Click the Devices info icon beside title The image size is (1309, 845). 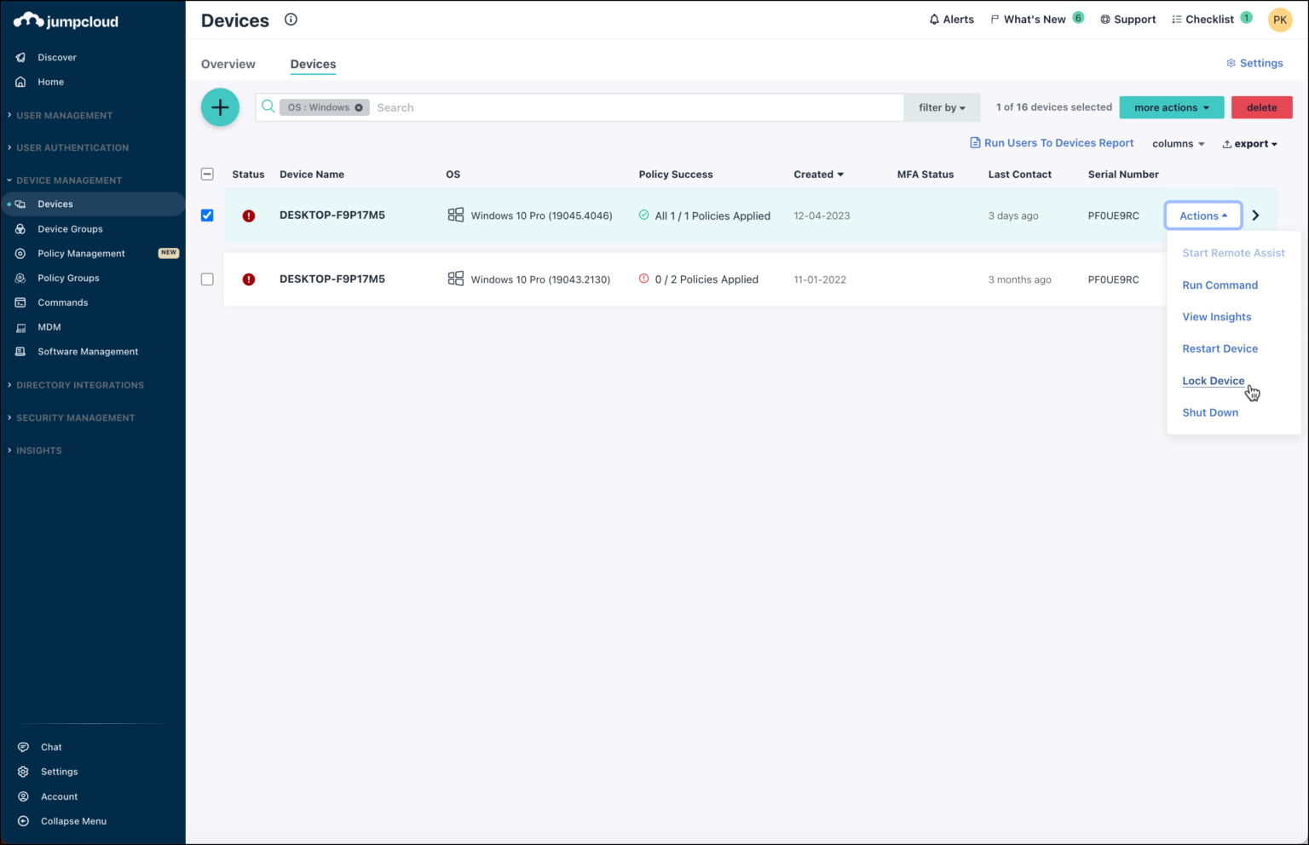(291, 20)
